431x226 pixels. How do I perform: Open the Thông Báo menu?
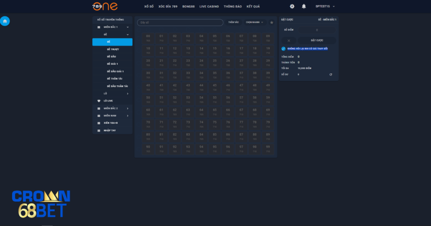(233, 6)
